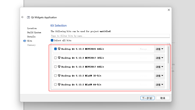Enable Desktop Qt 5.13.2 MSVC2017 64bit kit
The height and width of the screenshot is (110, 195).
pos(55,67)
